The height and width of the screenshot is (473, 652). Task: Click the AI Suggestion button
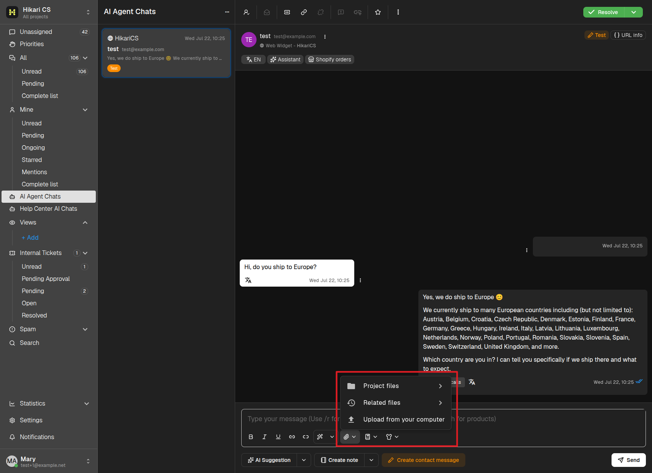tap(269, 460)
